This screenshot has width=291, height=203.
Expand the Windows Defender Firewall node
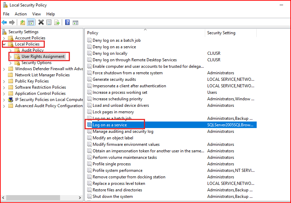coord(4,69)
